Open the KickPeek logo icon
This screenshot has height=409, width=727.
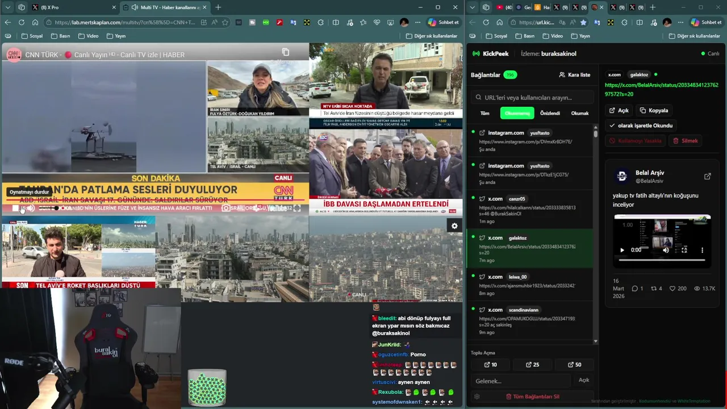pyautogui.click(x=476, y=53)
